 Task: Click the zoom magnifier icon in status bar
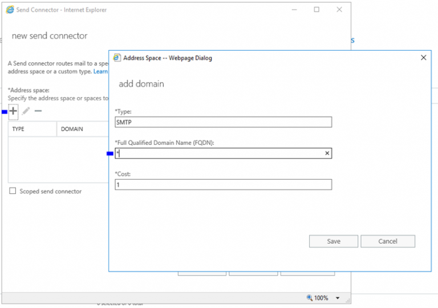pos(310,298)
